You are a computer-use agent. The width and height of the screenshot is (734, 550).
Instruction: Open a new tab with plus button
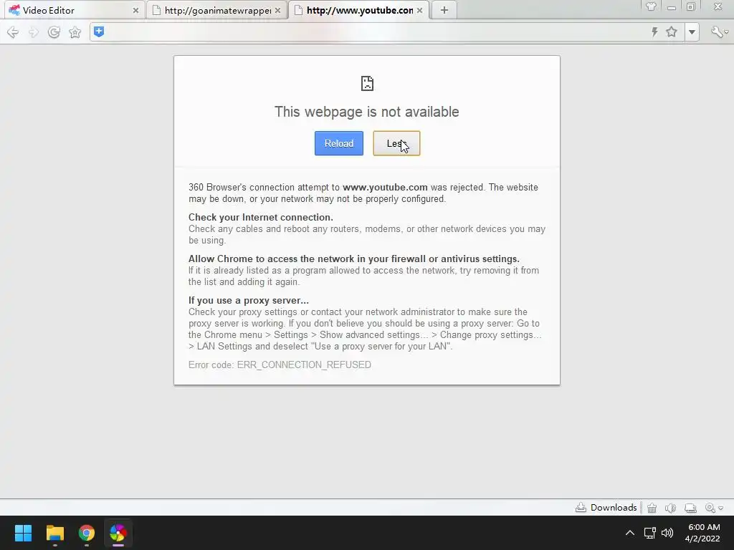[x=444, y=10]
